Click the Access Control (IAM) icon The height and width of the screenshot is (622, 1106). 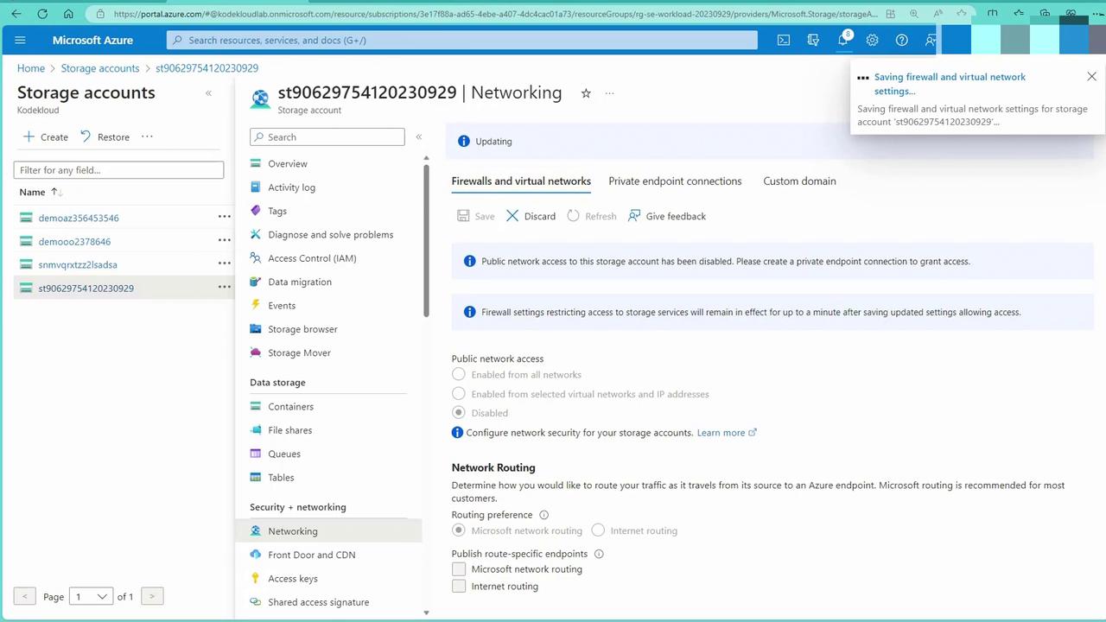pos(256,257)
